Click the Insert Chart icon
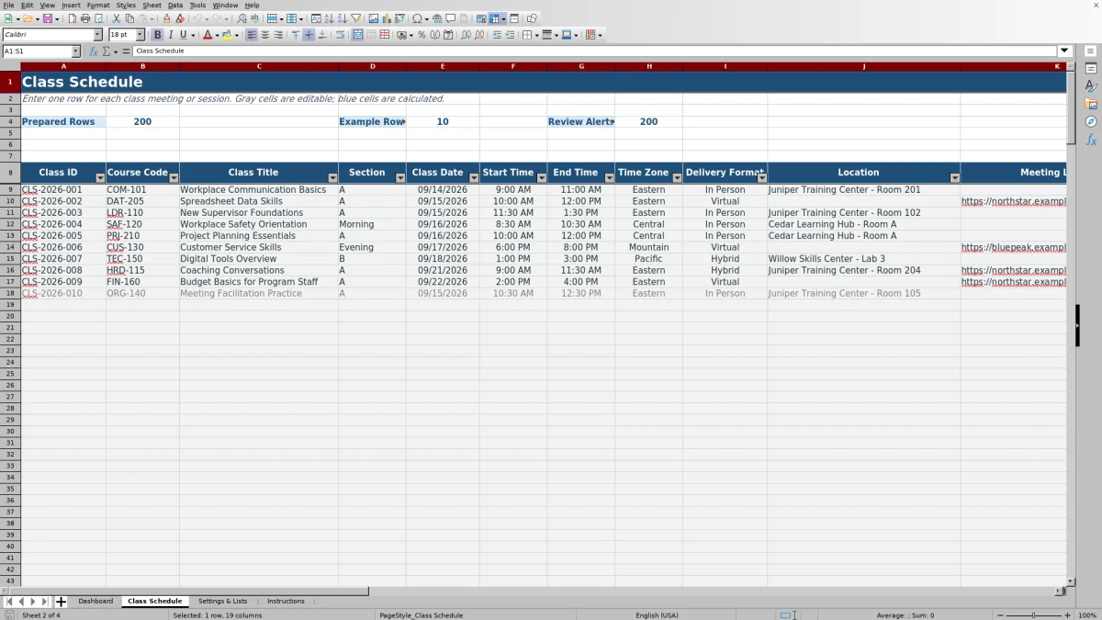The width and height of the screenshot is (1102, 620). coord(388,18)
